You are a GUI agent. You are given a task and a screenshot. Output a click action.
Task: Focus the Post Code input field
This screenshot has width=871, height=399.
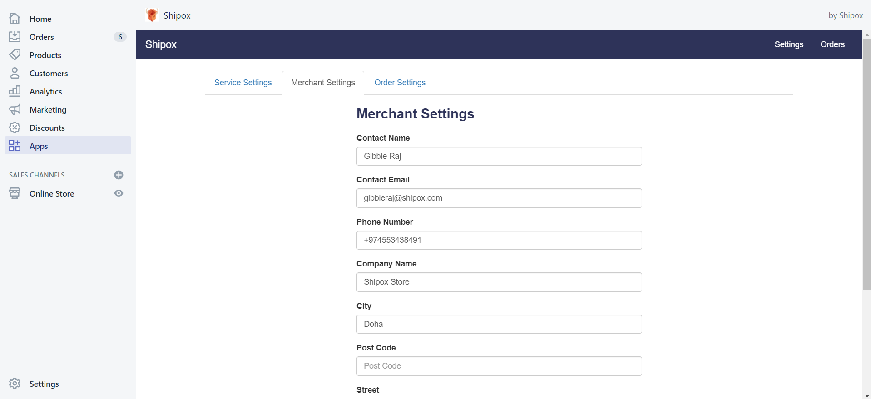point(499,366)
